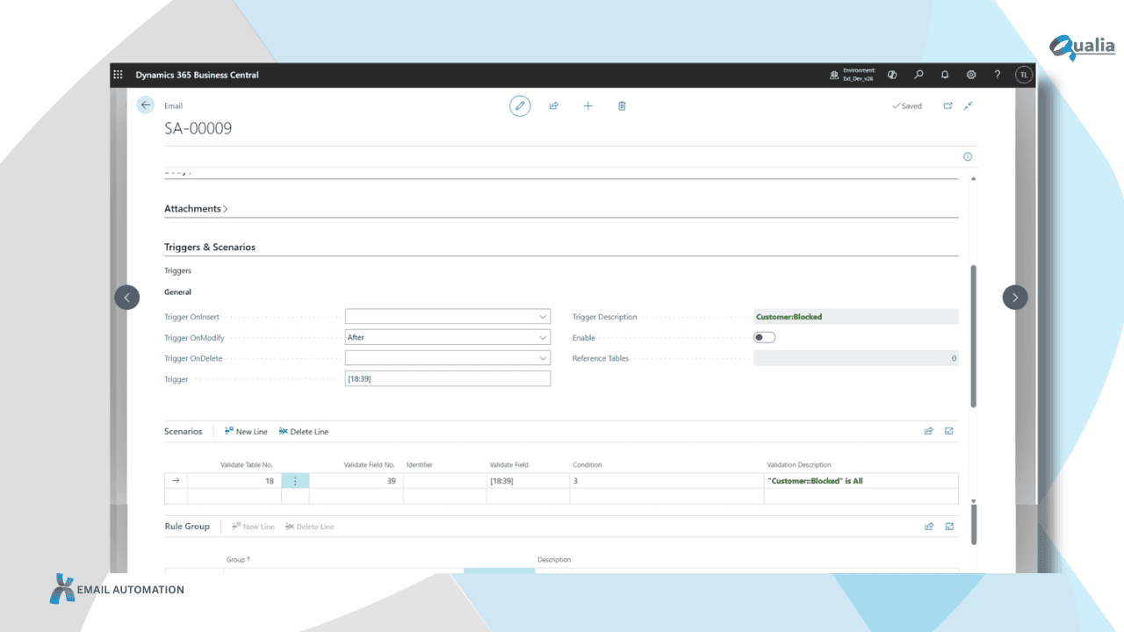Go to next record arrow

pyautogui.click(x=1015, y=298)
